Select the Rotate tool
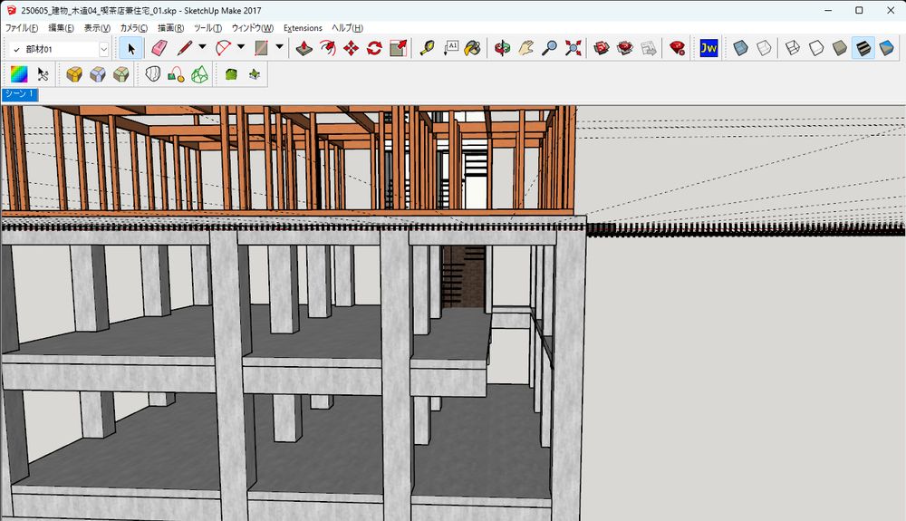 [x=374, y=48]
